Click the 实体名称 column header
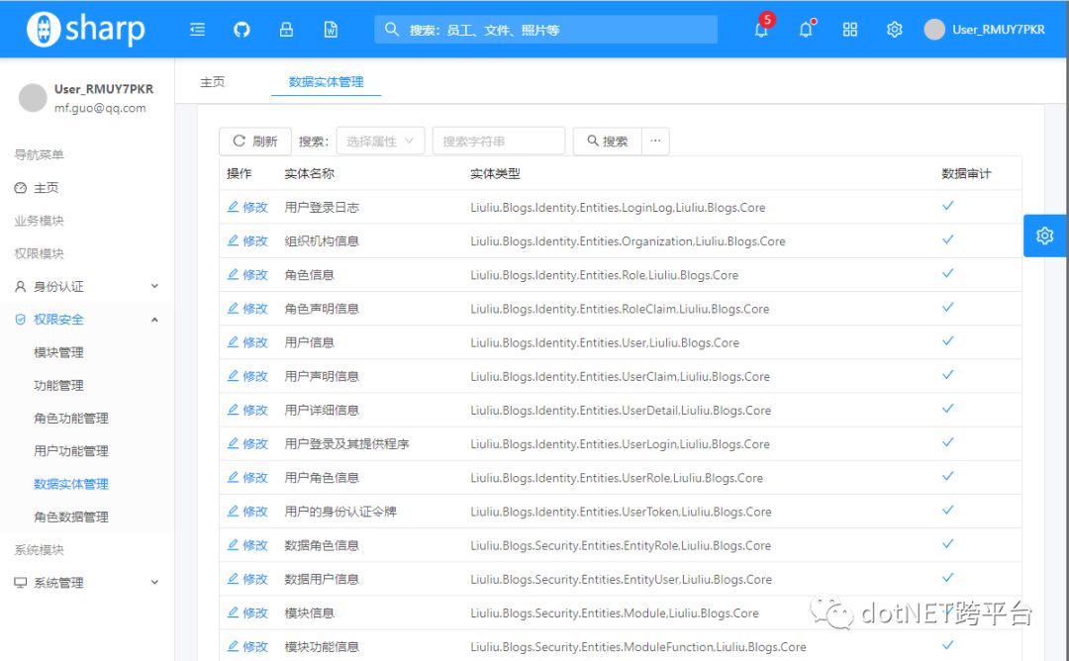This screenshot has width=1069, height=661. point(309,174)
